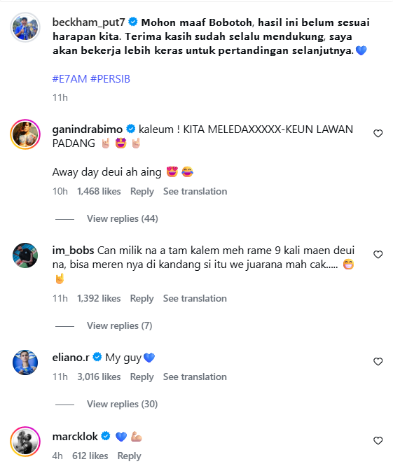Like eliano.r's "My guy" comment heart
This screenshot has width=393, height=471.
pos(378,361)
